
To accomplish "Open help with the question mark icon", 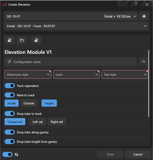I will coord(136,4).
